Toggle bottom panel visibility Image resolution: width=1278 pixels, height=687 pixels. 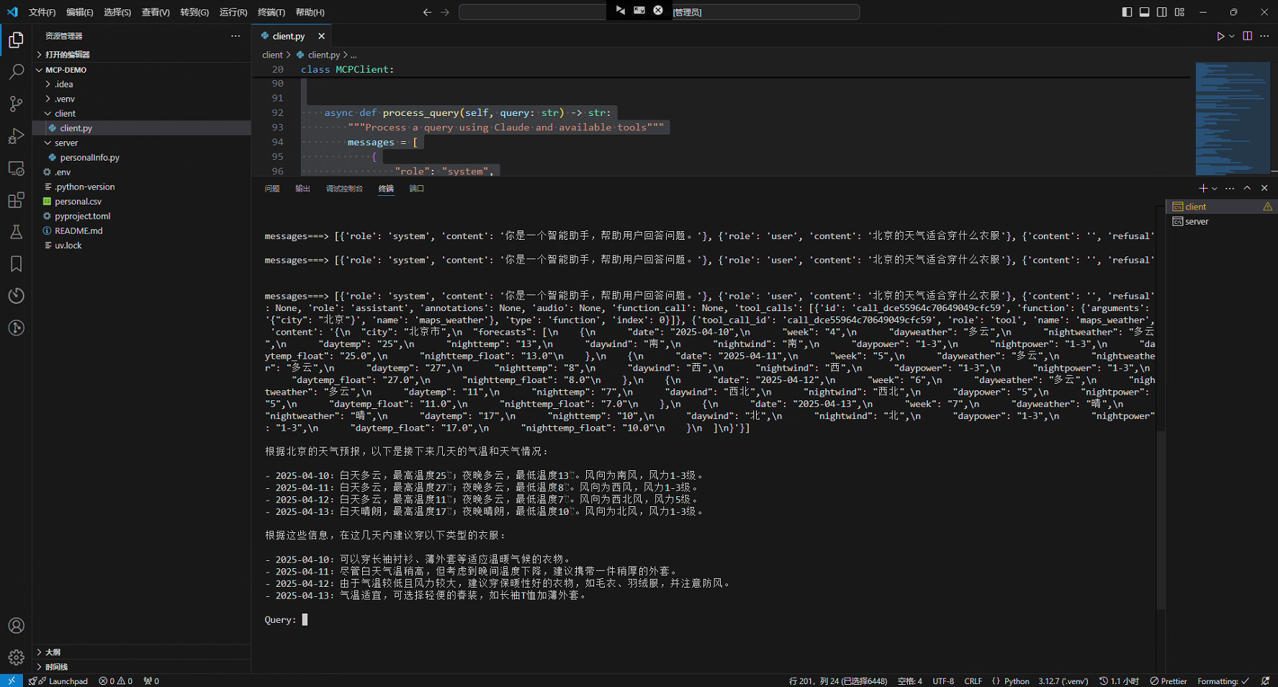[x=1144, y=12]
